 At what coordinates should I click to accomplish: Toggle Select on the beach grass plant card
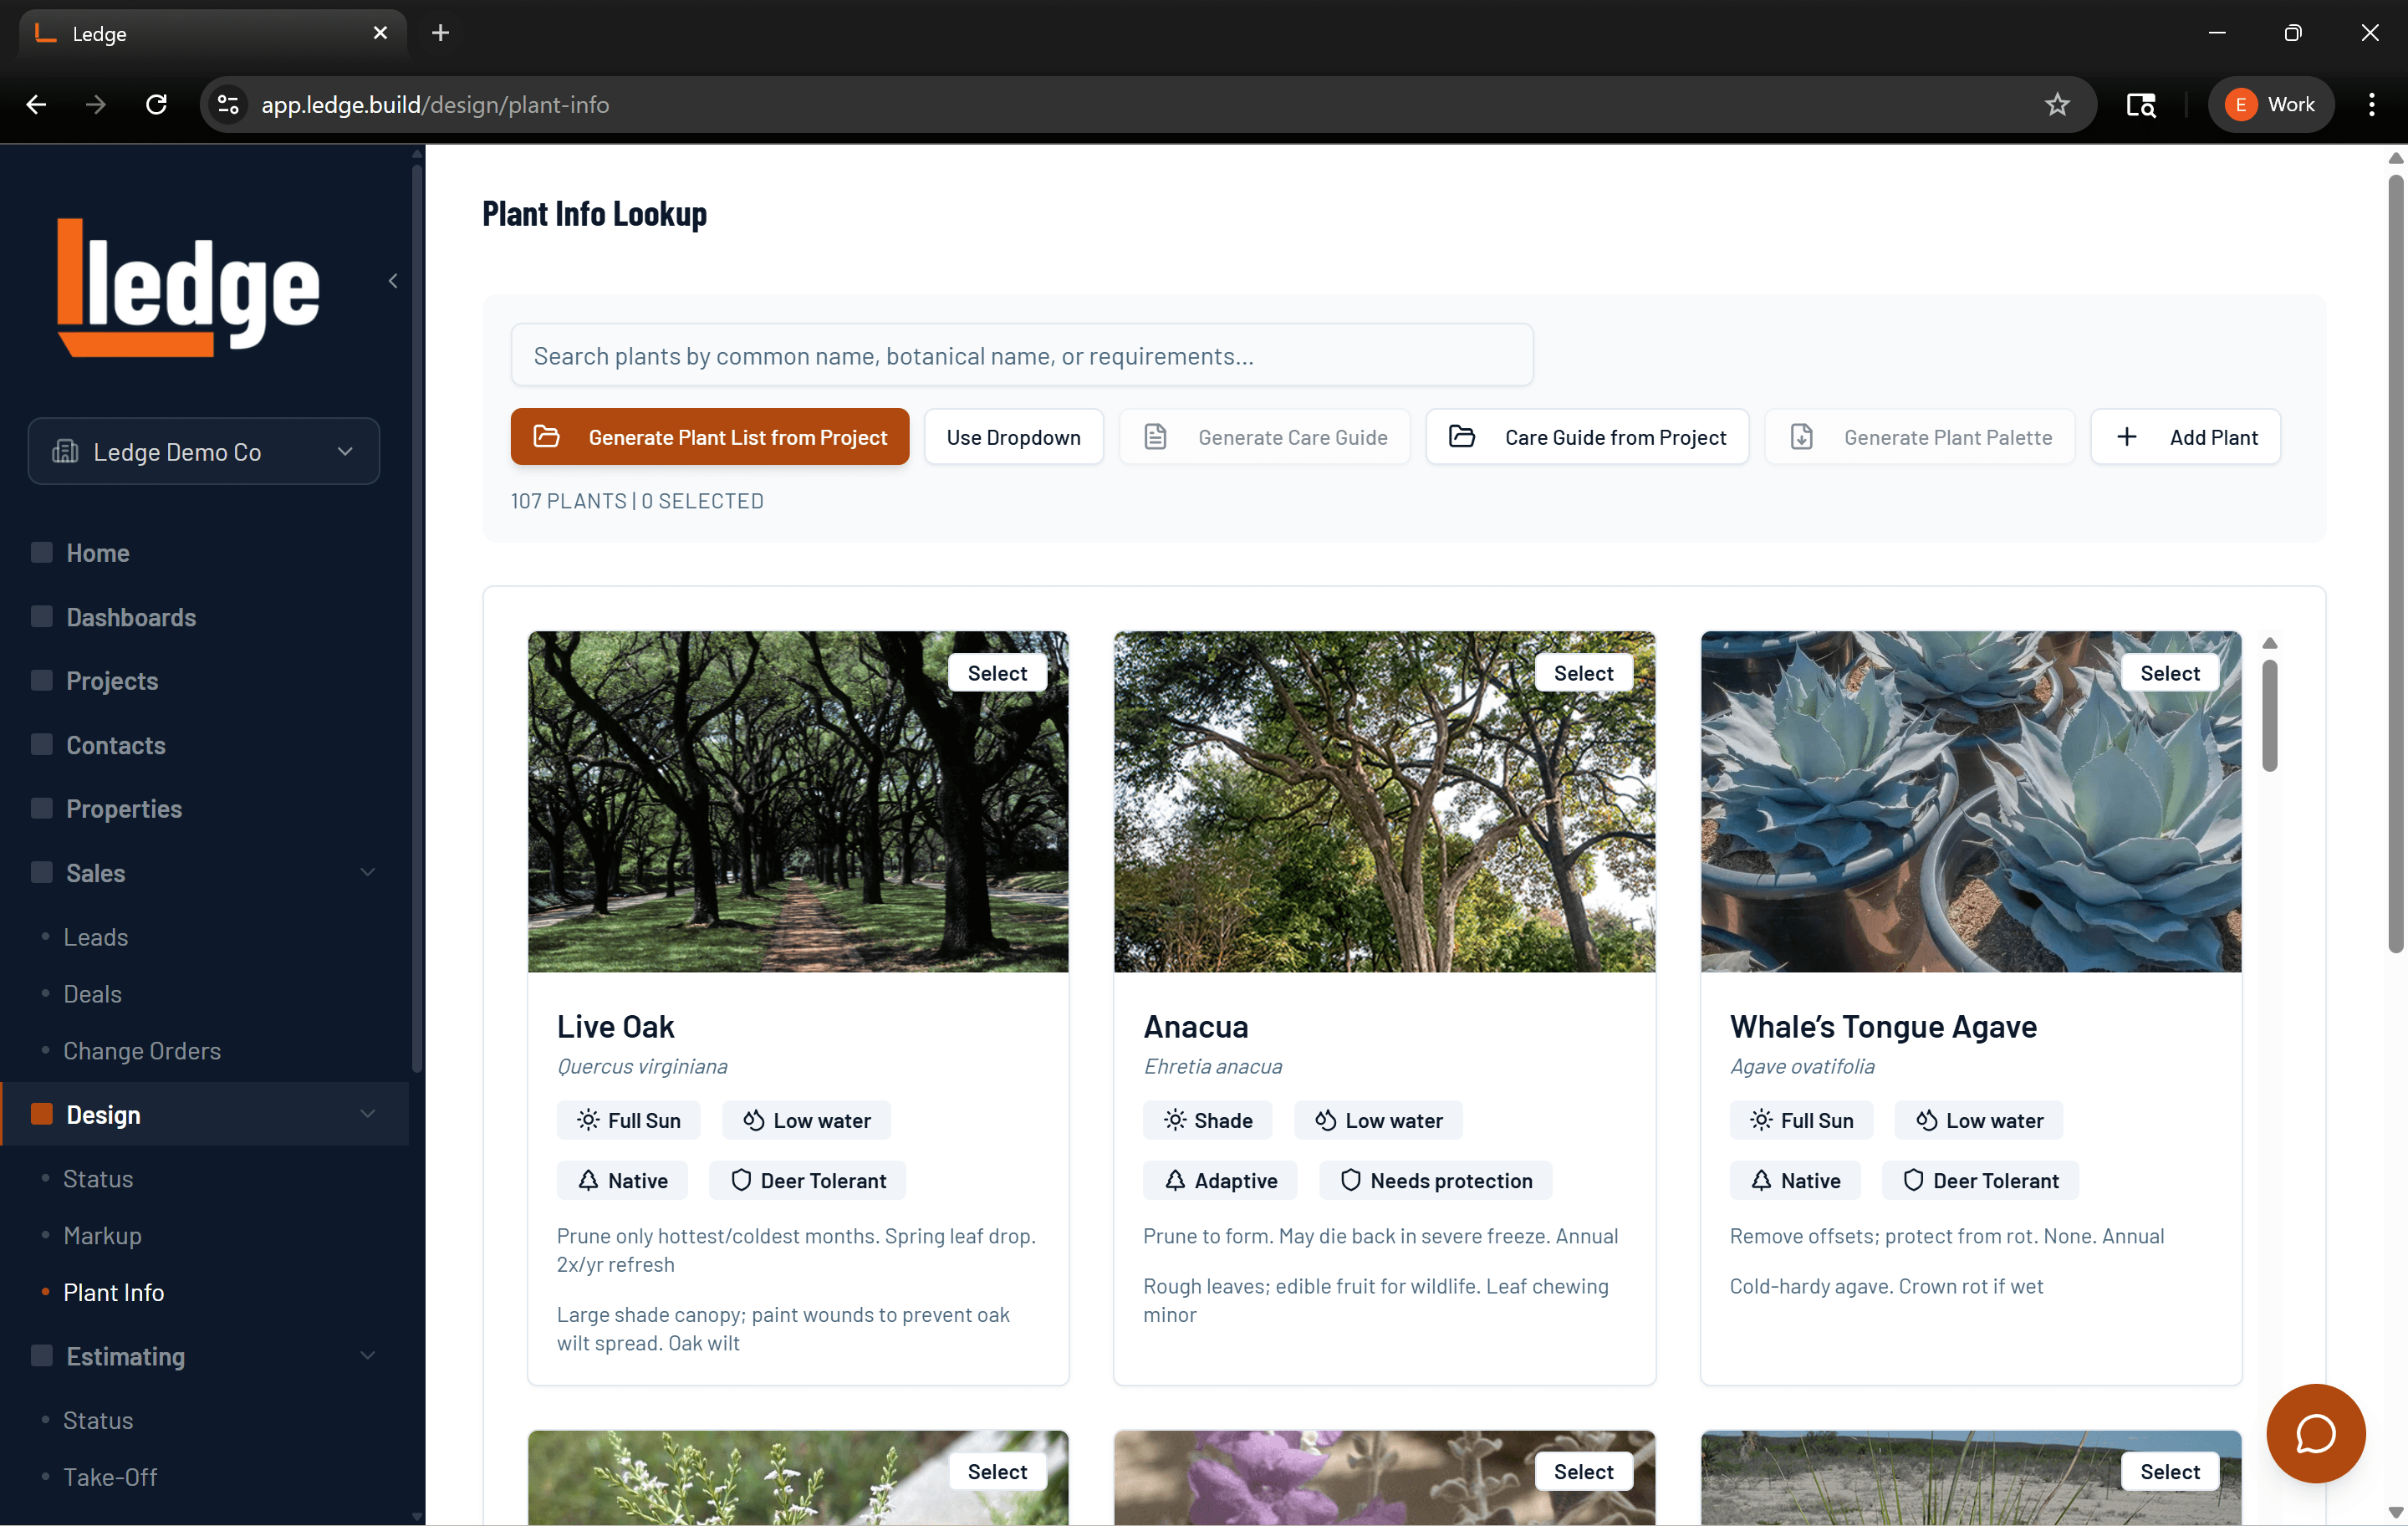pyautogui.click(x=2170, y=1471)
